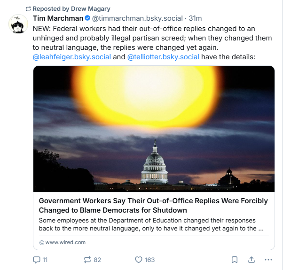Click the www.wired.com source link
This screenshot has height=270, width=283.
65,243
